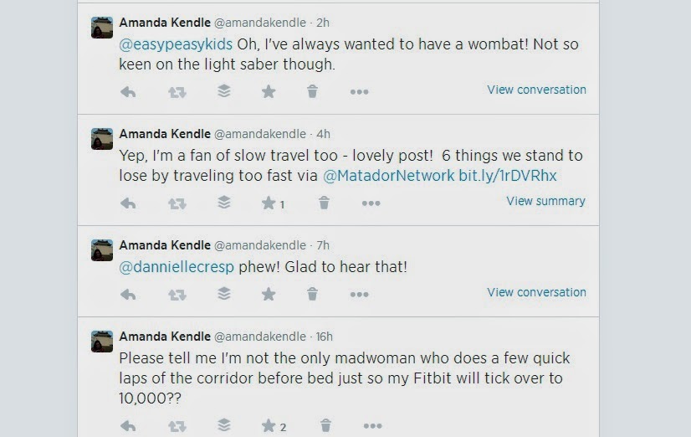The height and width of the screenshot is (437, 691).
Task: Reply to the wombat tweet
Action: point(128,92)
